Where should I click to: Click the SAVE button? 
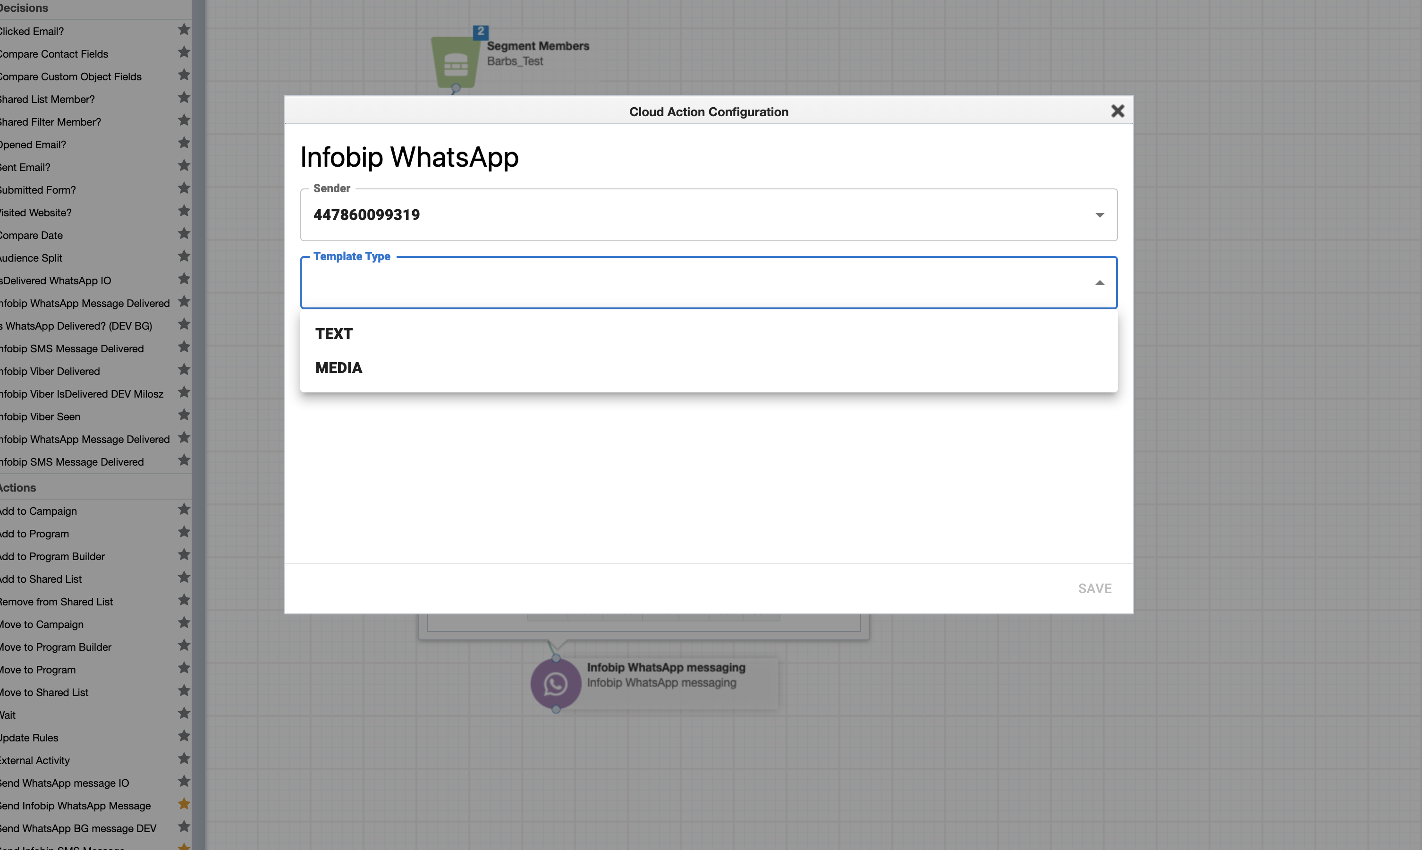(1094, 589)
